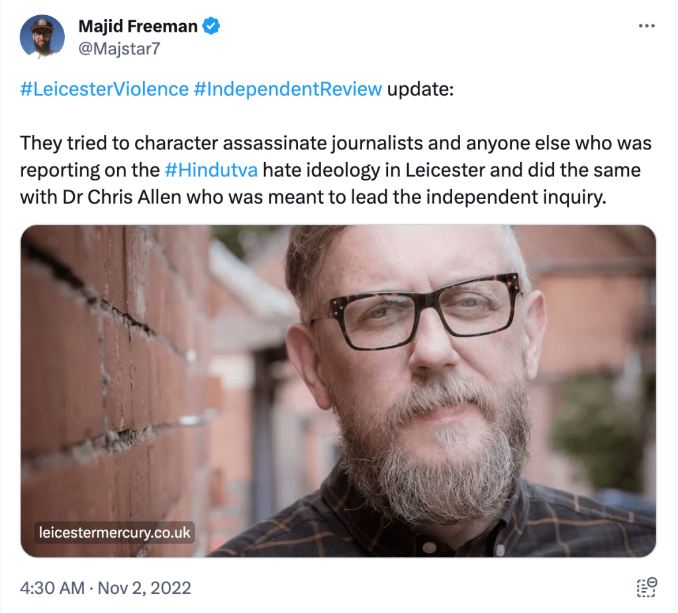The width and height of the screenshot is (678, 613).
Task: Open the three-dot more options menu
Action: click(646, 26)
